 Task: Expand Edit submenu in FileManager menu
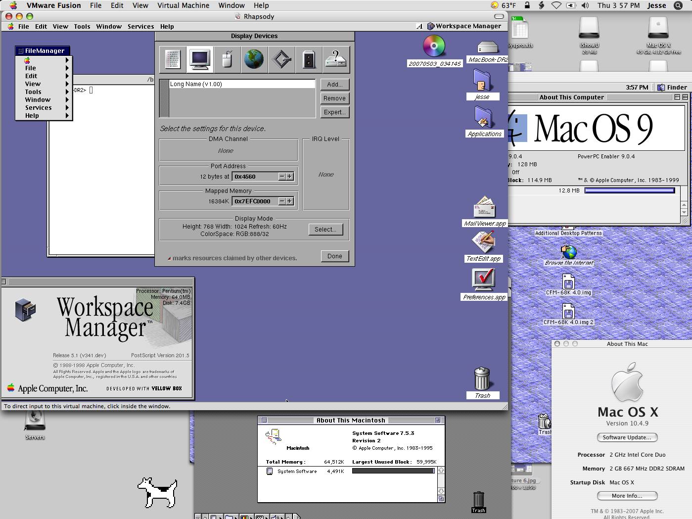44,76
